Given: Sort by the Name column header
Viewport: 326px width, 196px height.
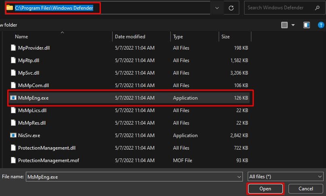Looking at the screenshot, I should point(21,37).
